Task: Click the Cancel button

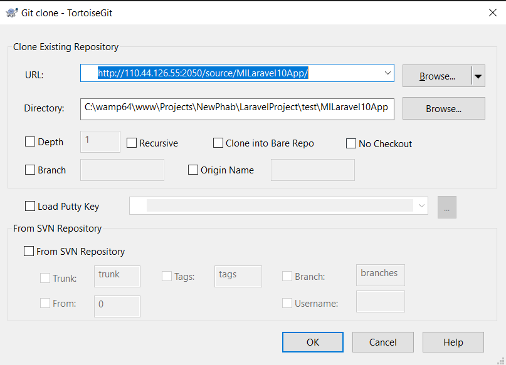Action: click(383, 342)
